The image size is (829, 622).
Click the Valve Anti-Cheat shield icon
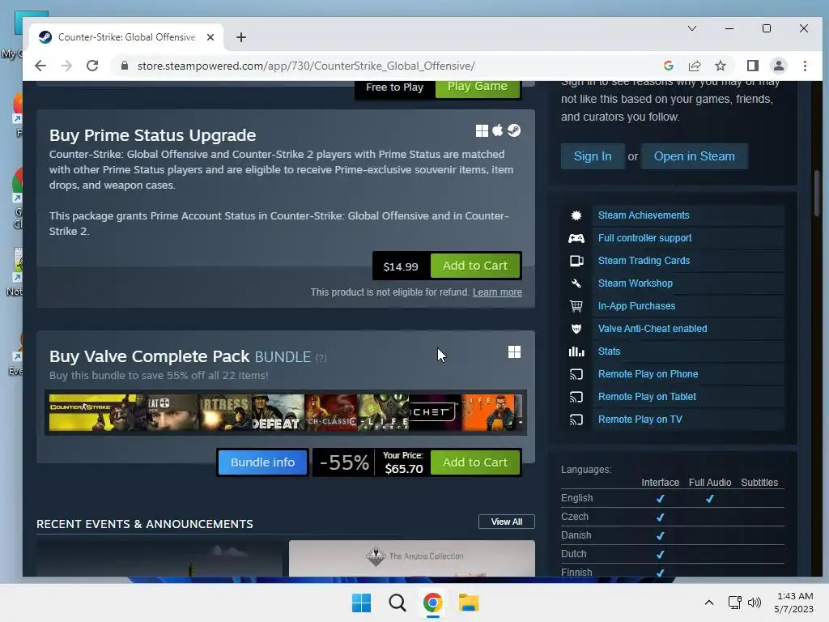pyautogui.click(x=576, y=329)
